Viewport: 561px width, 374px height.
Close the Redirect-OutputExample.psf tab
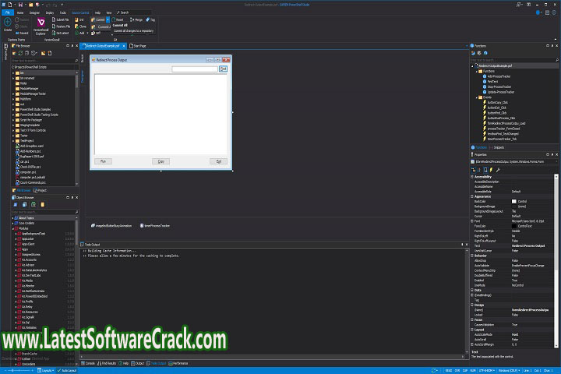click(x=124, y=46)
